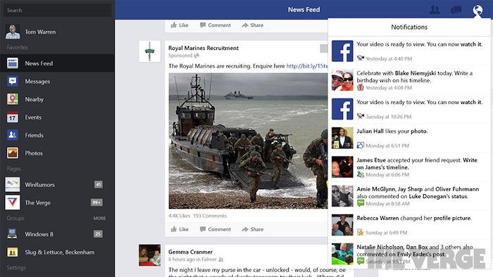The width and height of the screenshot is (493, 277).
Task: Open WinRumors 41 notifications badge
Action: [99, 184]
